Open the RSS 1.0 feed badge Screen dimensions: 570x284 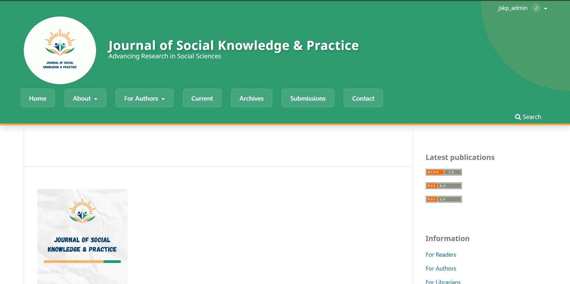point(444,199)
